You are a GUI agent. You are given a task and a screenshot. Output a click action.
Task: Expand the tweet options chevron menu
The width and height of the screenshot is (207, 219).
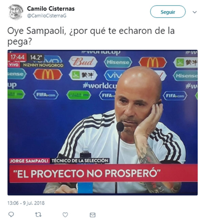(194, 12)
